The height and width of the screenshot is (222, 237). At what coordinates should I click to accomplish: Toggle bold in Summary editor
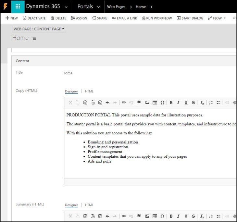coord(171,216)
